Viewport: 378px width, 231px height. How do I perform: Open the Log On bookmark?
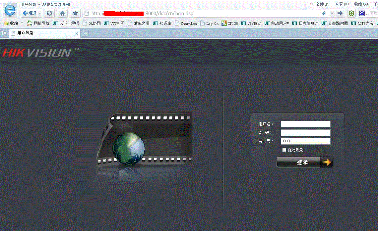[209, 23]
